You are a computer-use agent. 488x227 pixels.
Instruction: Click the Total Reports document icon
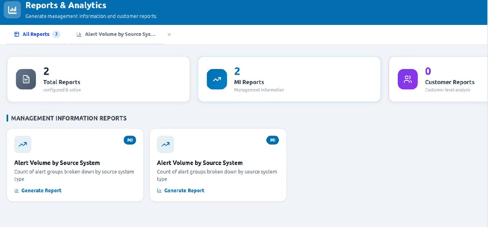(x=26, y=79)
